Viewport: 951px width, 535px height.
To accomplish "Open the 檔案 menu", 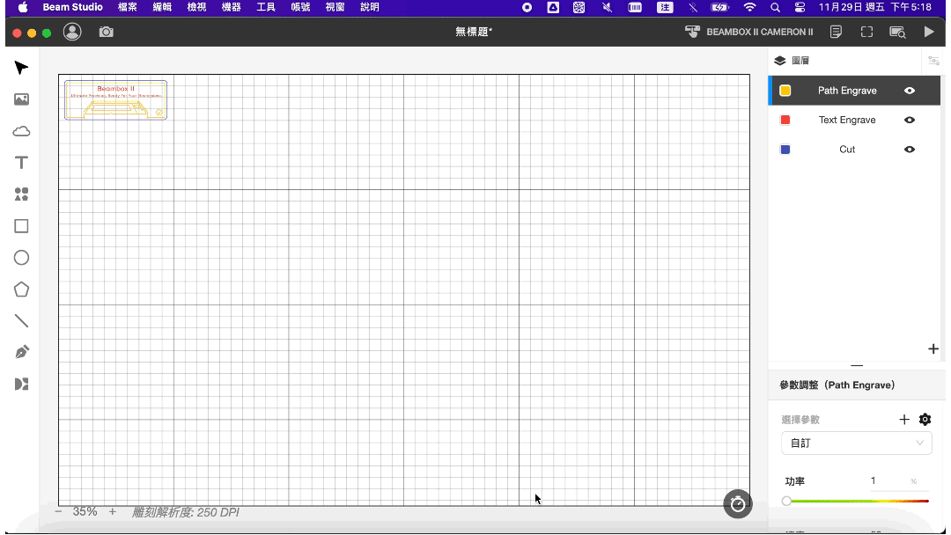I will click(128, 7).
